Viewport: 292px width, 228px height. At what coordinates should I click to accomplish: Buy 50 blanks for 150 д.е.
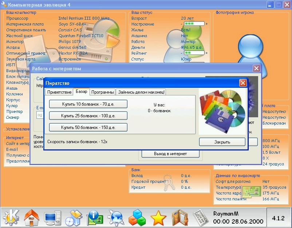[88, 127]
